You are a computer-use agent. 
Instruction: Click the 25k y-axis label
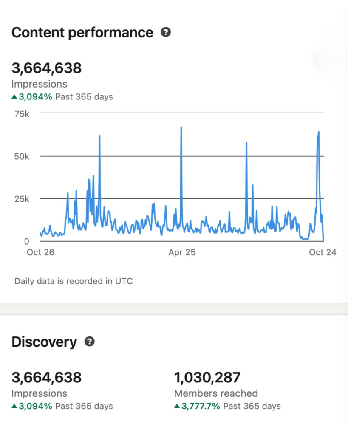point(21,199)
